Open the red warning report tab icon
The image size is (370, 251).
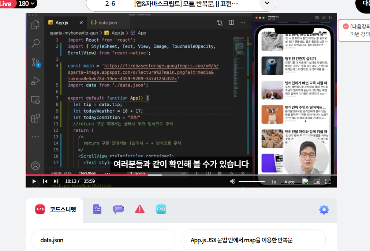tap(140, 209)
